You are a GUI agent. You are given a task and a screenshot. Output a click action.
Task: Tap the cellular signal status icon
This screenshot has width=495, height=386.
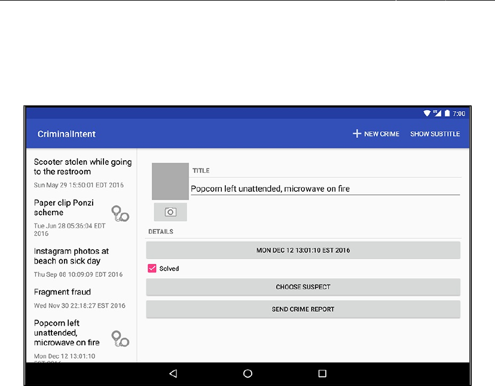(x=437, y=114)
